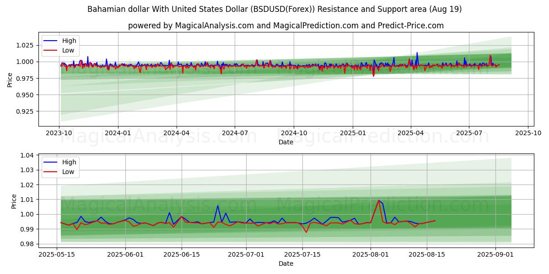Image resolution: width=549 pixels, height=274 pixels.
Task: Click the bottom chart 'Date' axis label
Action: pos(286,264)
